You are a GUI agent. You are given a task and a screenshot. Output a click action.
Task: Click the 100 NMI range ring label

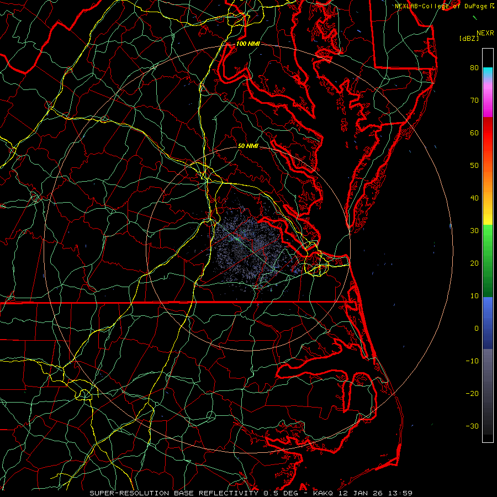click(247, 43)
